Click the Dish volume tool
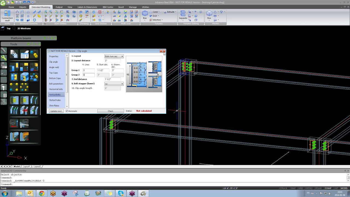Viewport: 350px width, 197px height. pos(154,16)
